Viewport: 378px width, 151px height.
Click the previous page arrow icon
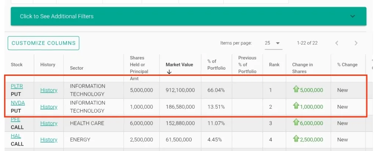tap(337, 43)
